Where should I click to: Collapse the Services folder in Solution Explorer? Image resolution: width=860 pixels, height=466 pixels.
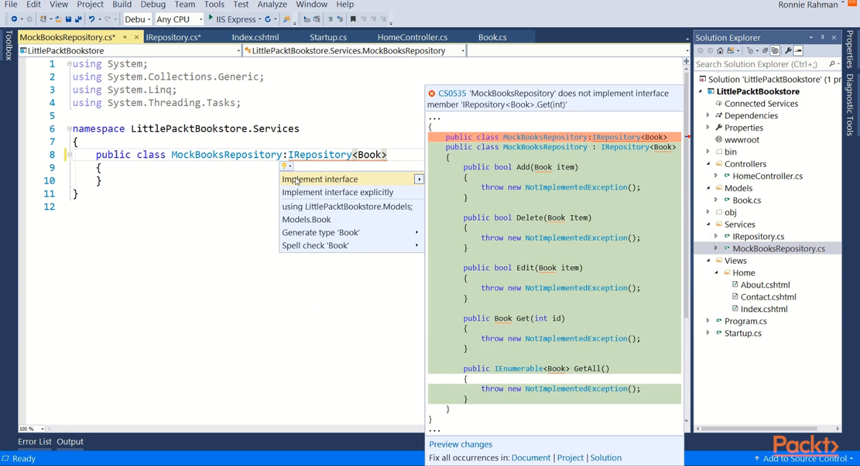tap(708, 224)
